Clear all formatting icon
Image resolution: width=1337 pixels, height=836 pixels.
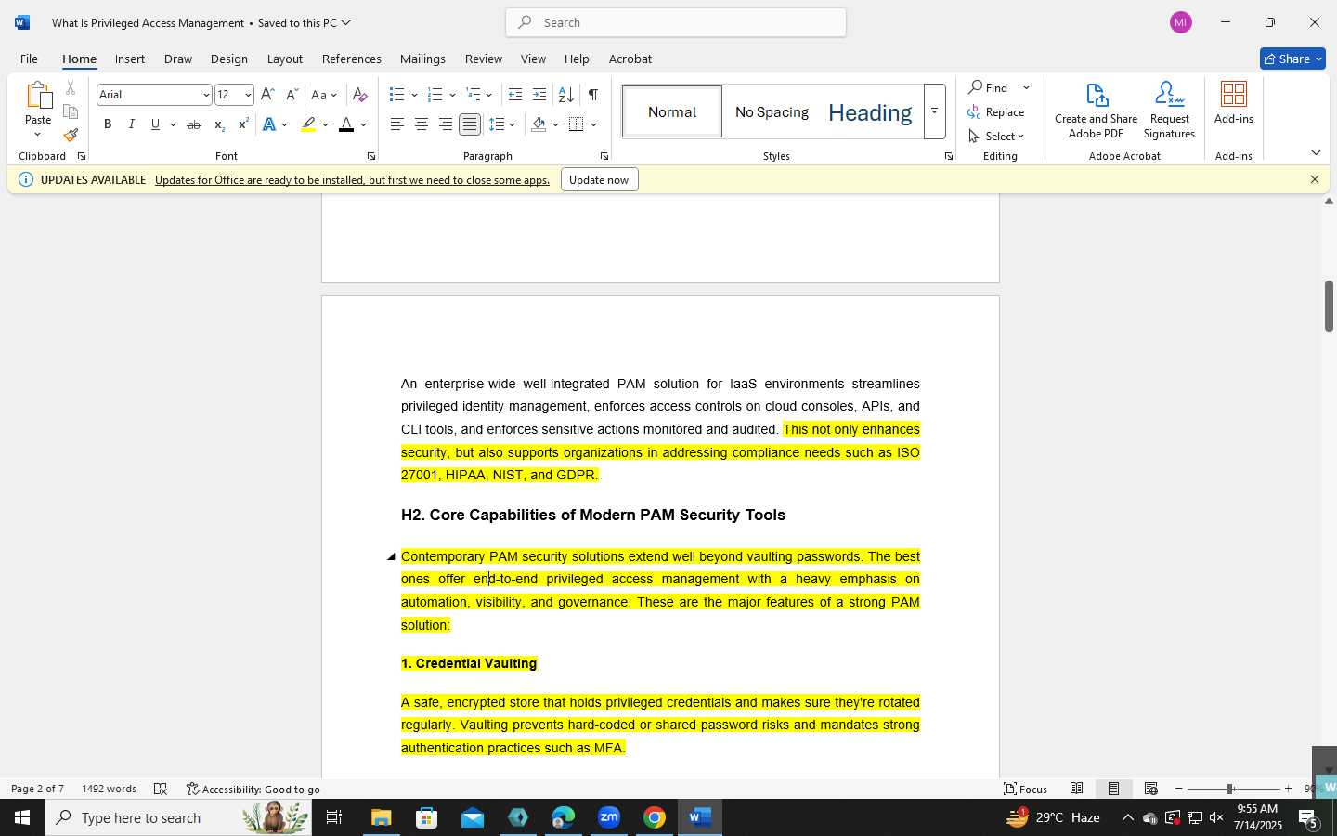click(360, 95)
